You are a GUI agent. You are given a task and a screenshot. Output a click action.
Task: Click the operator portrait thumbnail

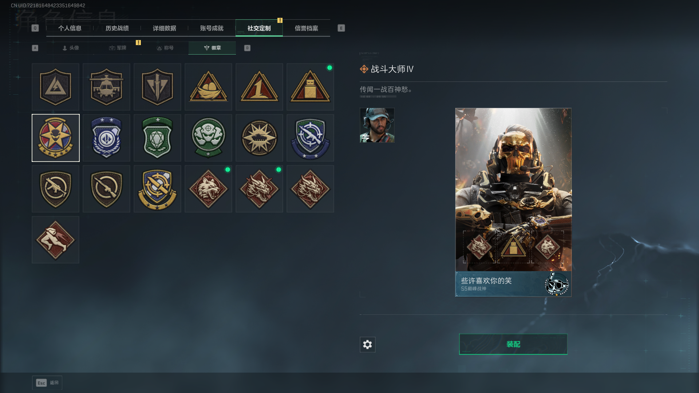pyautogui.click(x=377, y=125)
